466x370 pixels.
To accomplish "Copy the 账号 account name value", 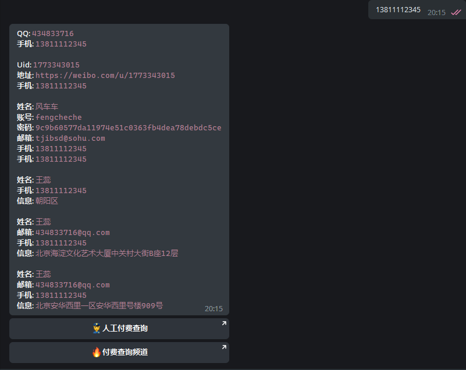I will click(59, 118).
